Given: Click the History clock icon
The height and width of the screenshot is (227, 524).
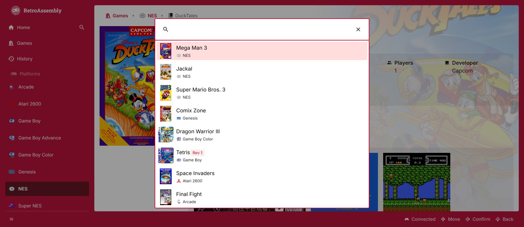Looking at the screenshot, I should pyautogui.click(x=11, y=59).
